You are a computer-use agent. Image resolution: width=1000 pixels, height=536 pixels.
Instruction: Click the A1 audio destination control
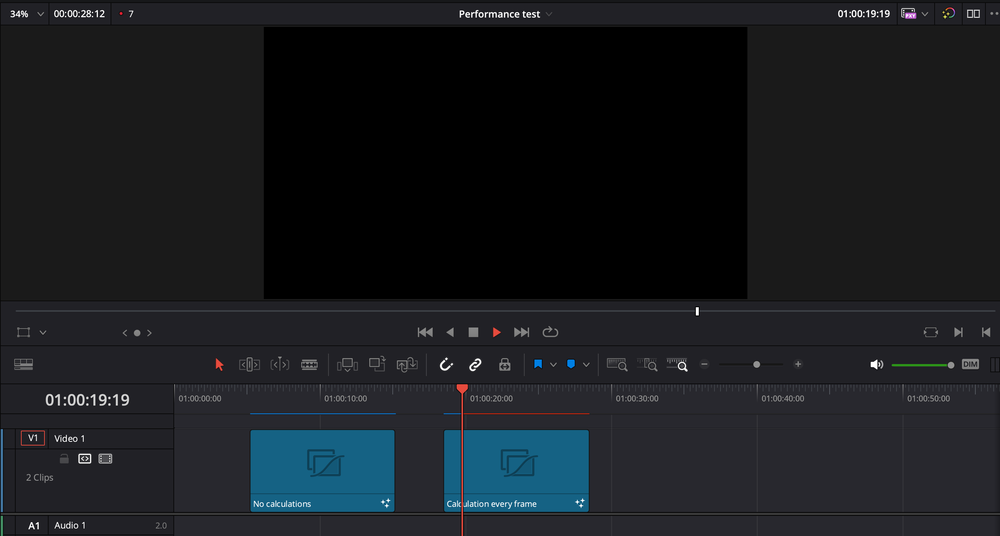pos(34,526)
